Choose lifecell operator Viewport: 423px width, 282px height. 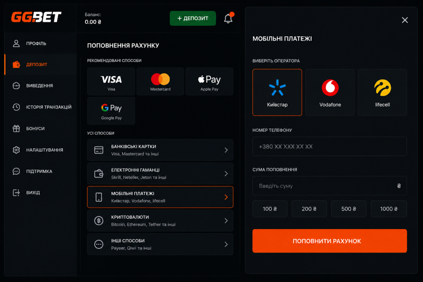pos(382,92)
